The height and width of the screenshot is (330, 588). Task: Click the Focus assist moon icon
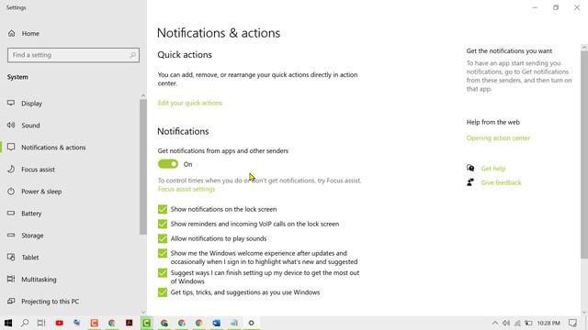(x=11, y=169)
